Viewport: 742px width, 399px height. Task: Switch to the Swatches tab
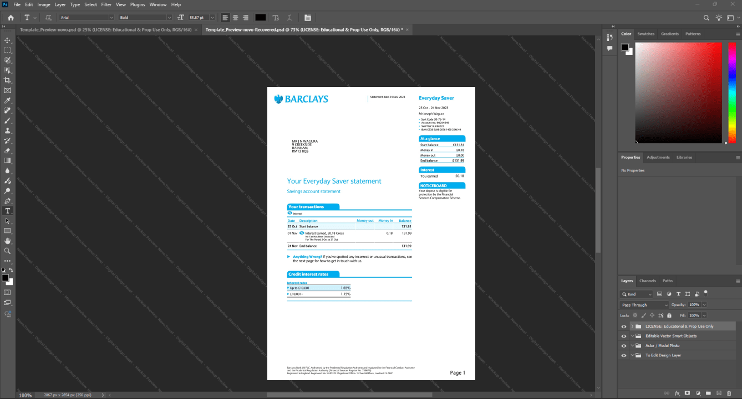point(646,34)
